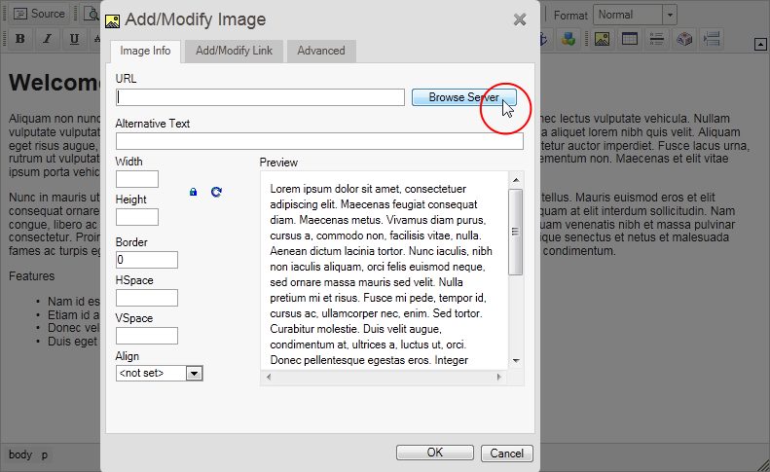Screen dimensions: 770x472
Task: Toggle the lock ratio padlock icon
Action: 193,193
